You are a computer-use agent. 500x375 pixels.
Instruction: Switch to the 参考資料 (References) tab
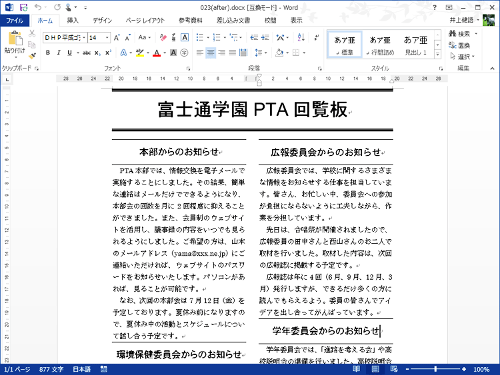(x=191, y=21)
